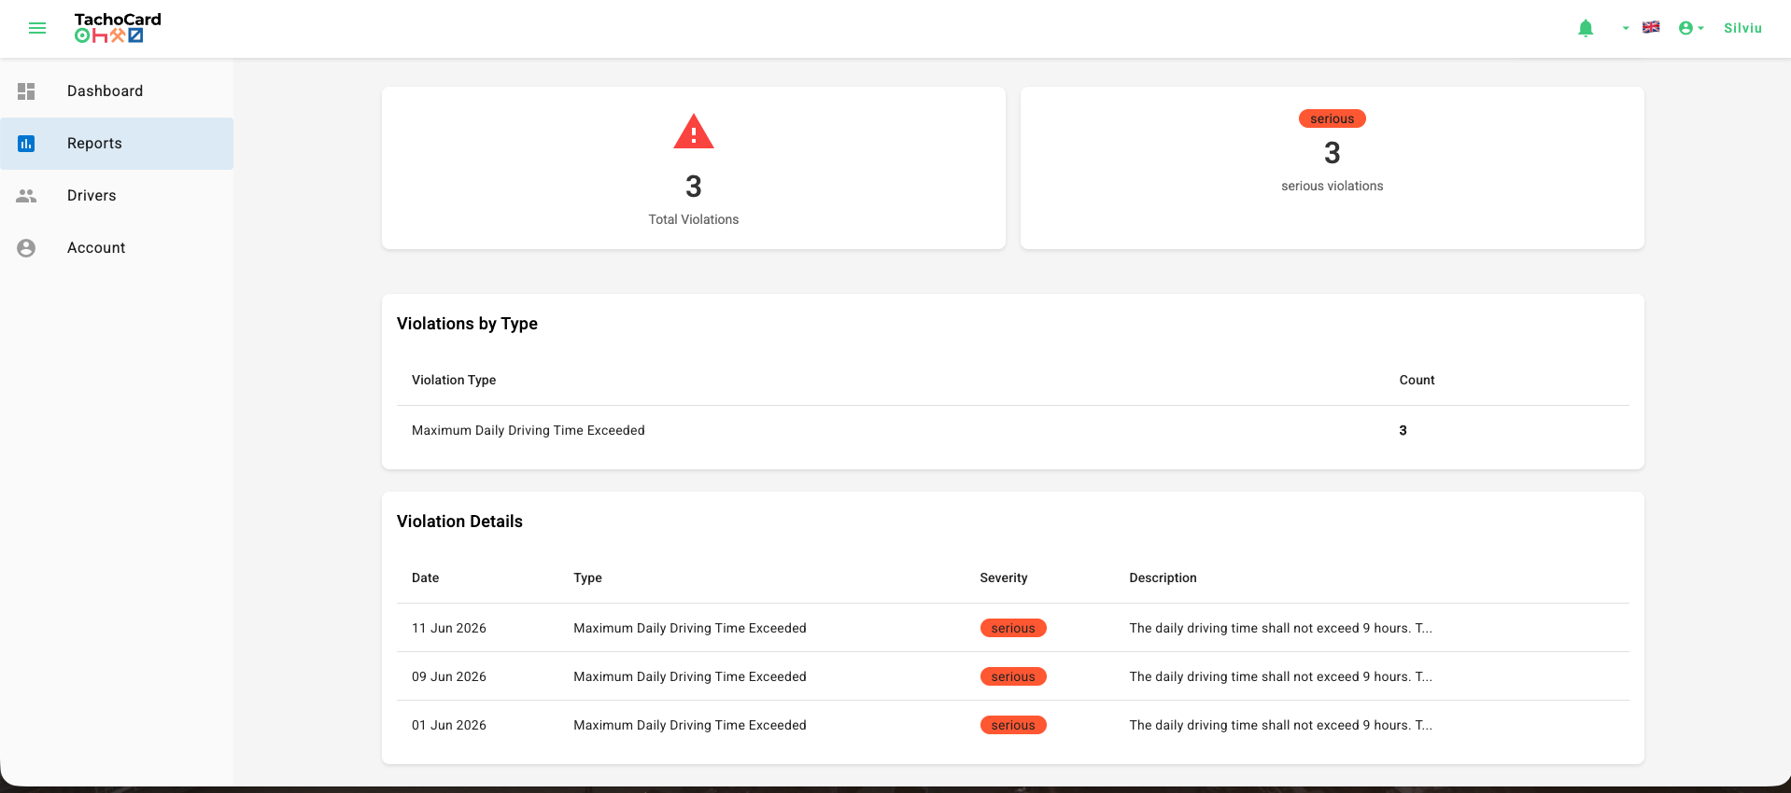Click the 'serious violations' caption
This screenshot has width=1791, height=793.
[1333, 186]
